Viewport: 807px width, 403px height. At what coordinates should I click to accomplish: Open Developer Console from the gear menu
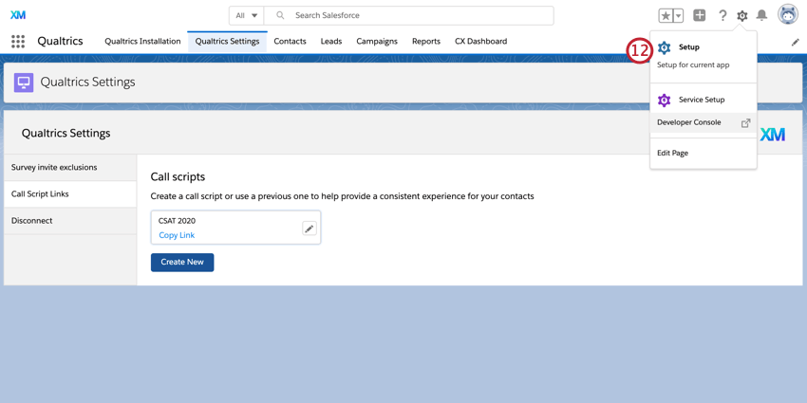click(x=704, y=122)
